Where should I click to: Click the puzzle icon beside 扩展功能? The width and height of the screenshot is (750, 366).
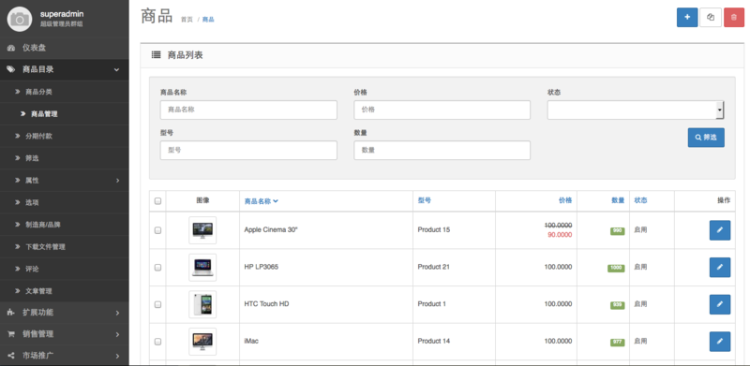tap(11, 313)
